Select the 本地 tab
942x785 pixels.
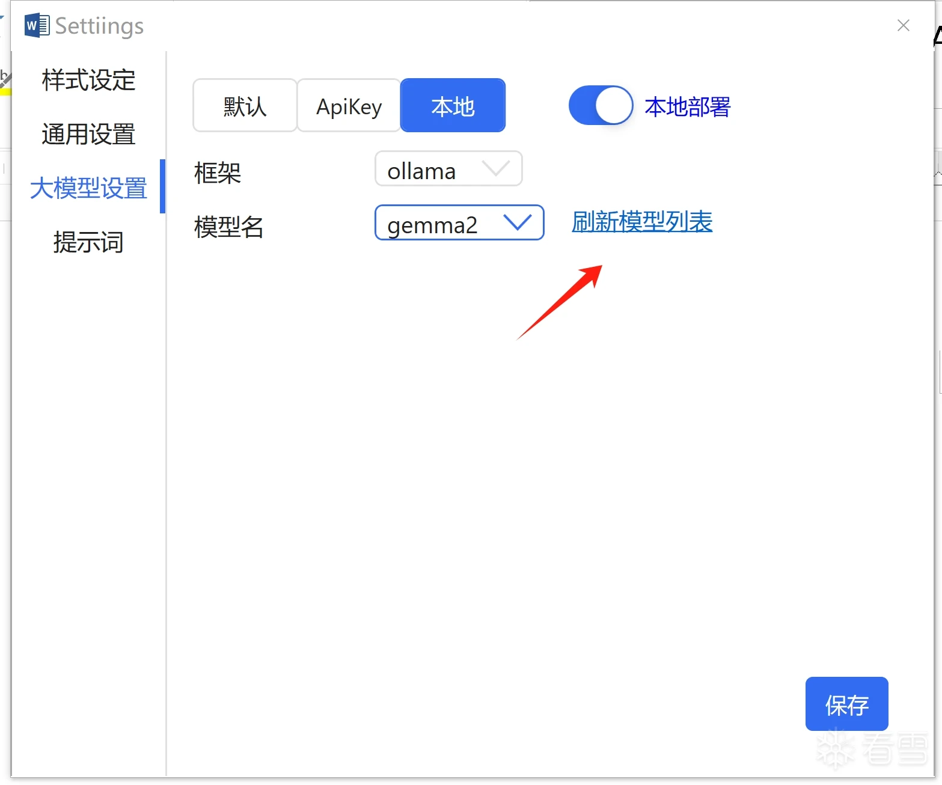click(453, 105)
